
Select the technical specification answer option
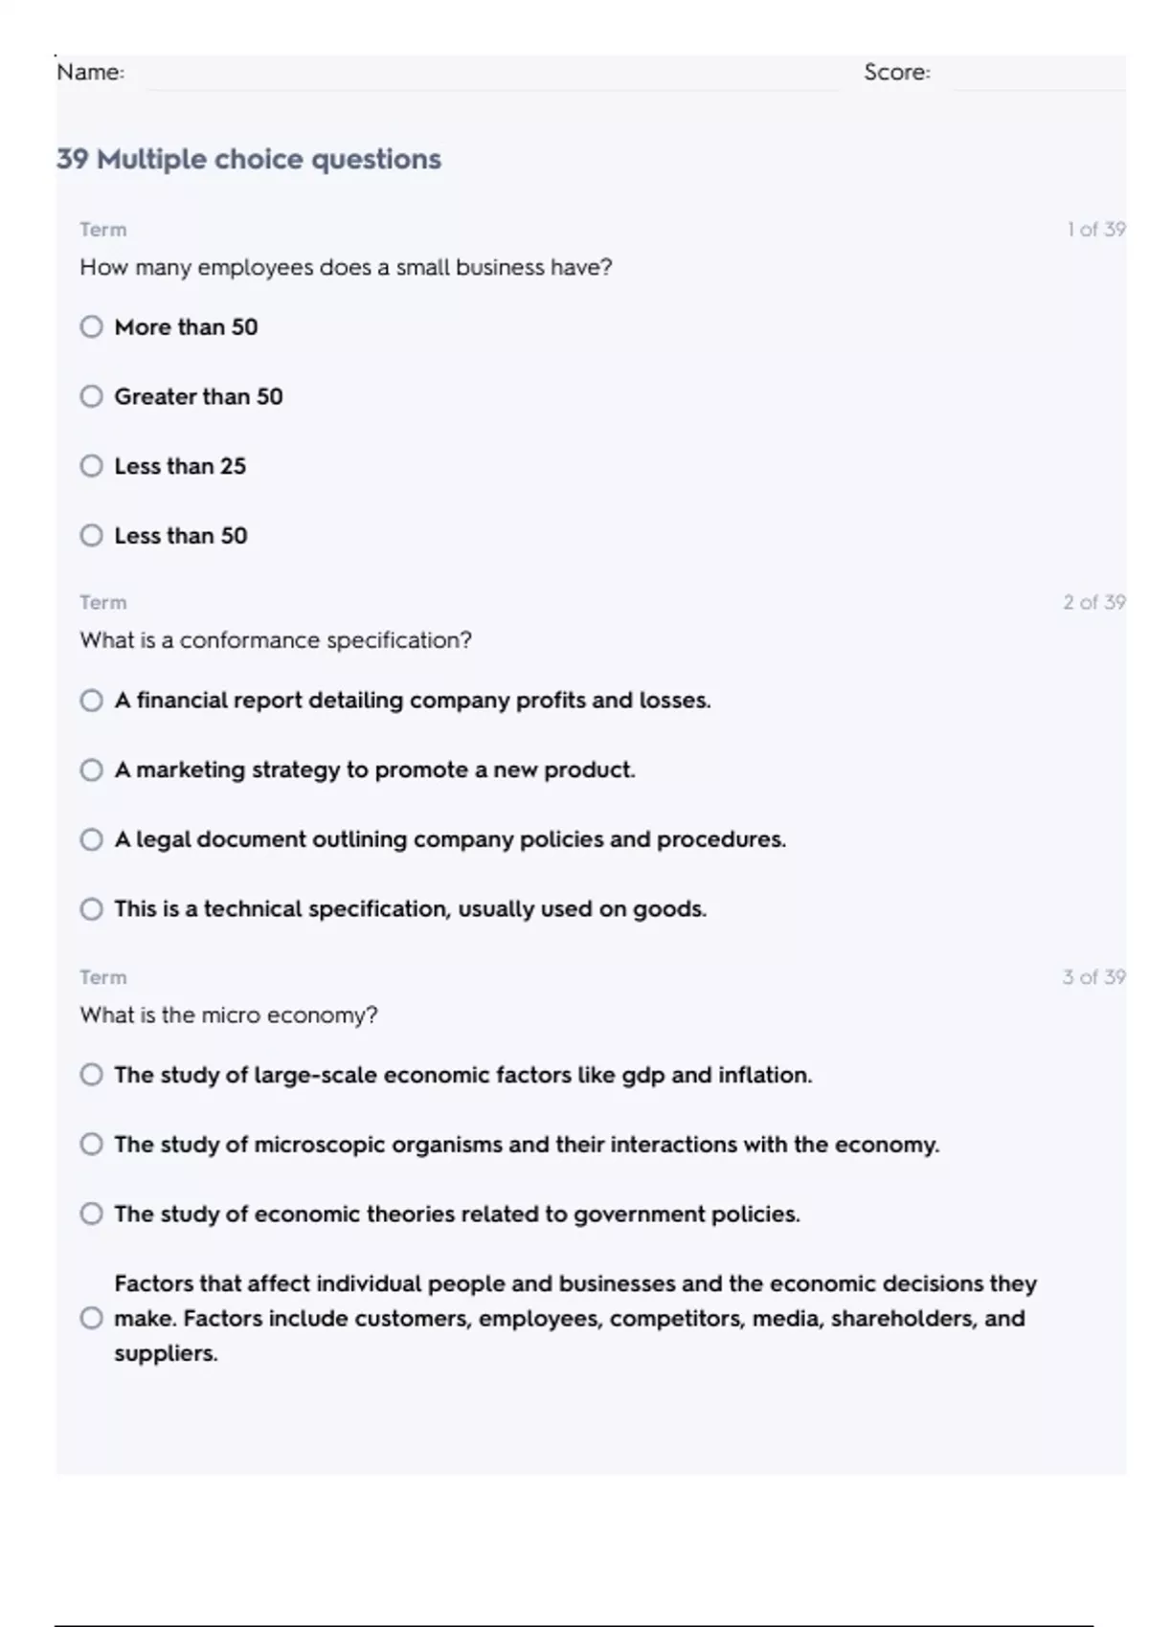[91, 909]
